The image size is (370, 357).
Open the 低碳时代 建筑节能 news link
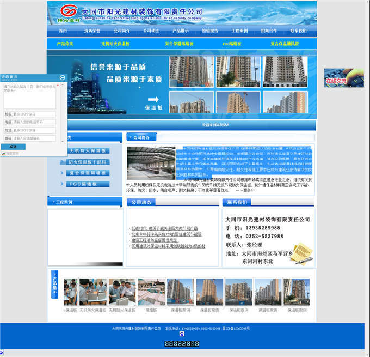pos(164,228)
